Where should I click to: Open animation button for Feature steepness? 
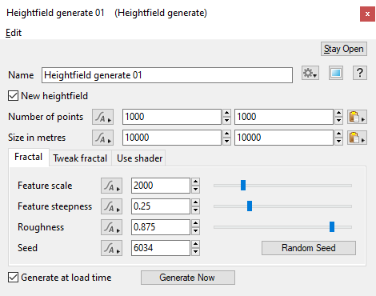click(x=111, y=206)
